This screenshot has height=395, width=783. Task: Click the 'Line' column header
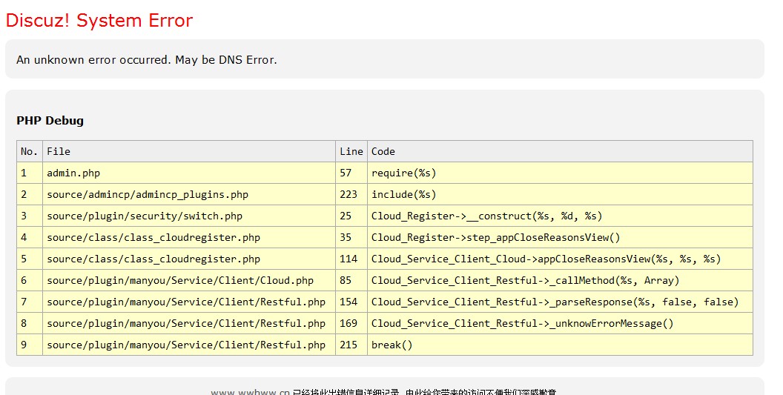pos(351,151)
